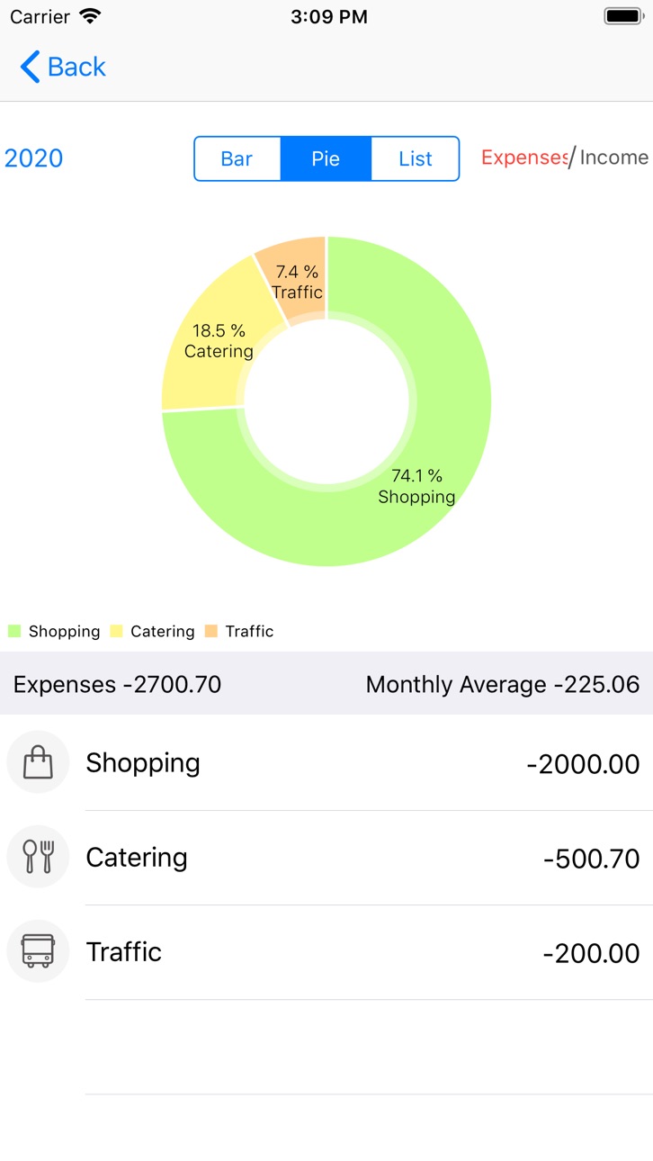This screenshot has width=653, height=1161.
Task: Toggle to Income view
Action: (614, 157)
